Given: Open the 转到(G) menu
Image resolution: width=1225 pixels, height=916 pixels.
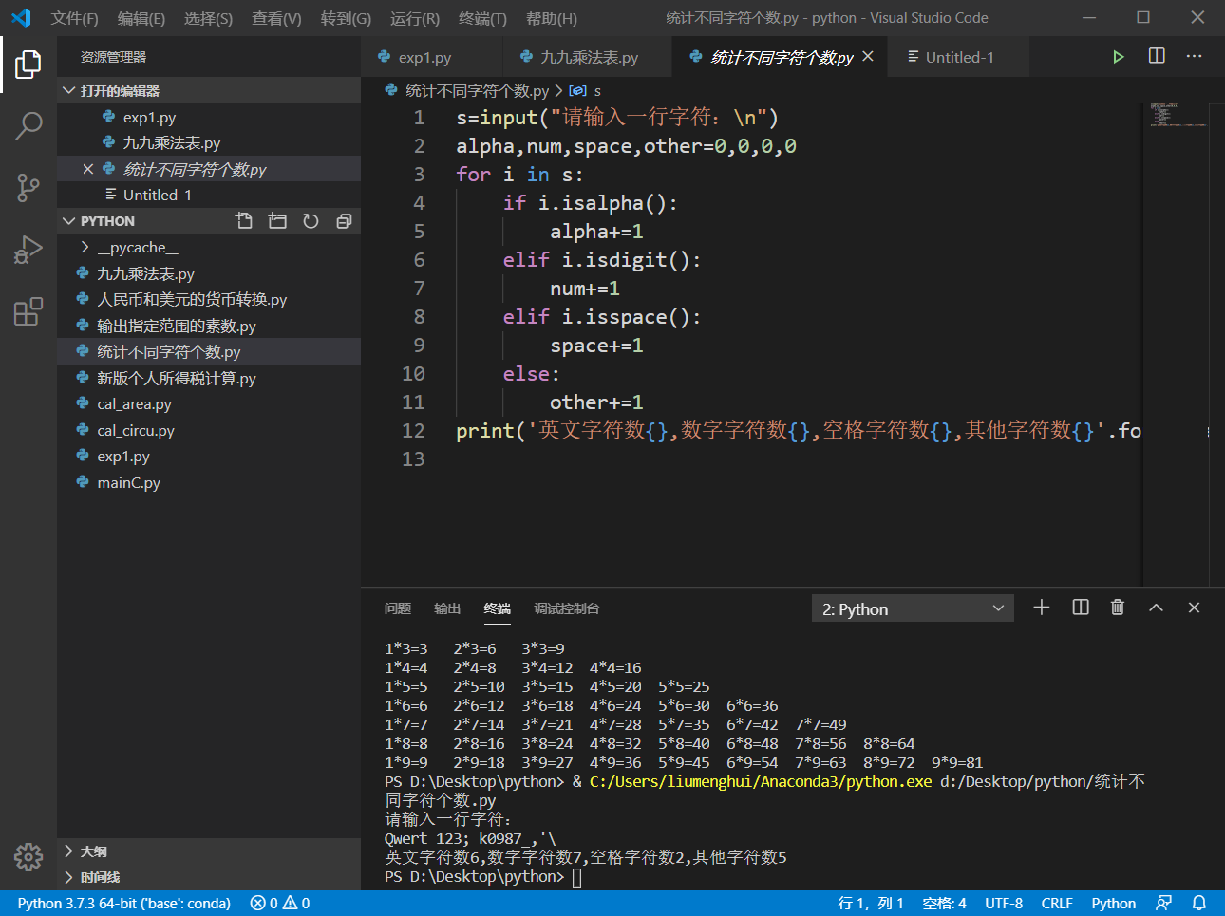Looking at the screenshot, I should (346, 18).
